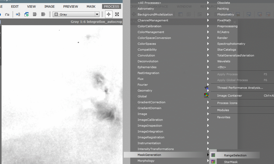This screenshot has width=274, height=164.
Task: Click the RangeSelection process icon
Action: 213,155
